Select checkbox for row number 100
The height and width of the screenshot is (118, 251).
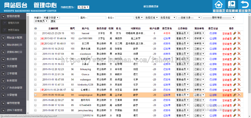(35, 48)
